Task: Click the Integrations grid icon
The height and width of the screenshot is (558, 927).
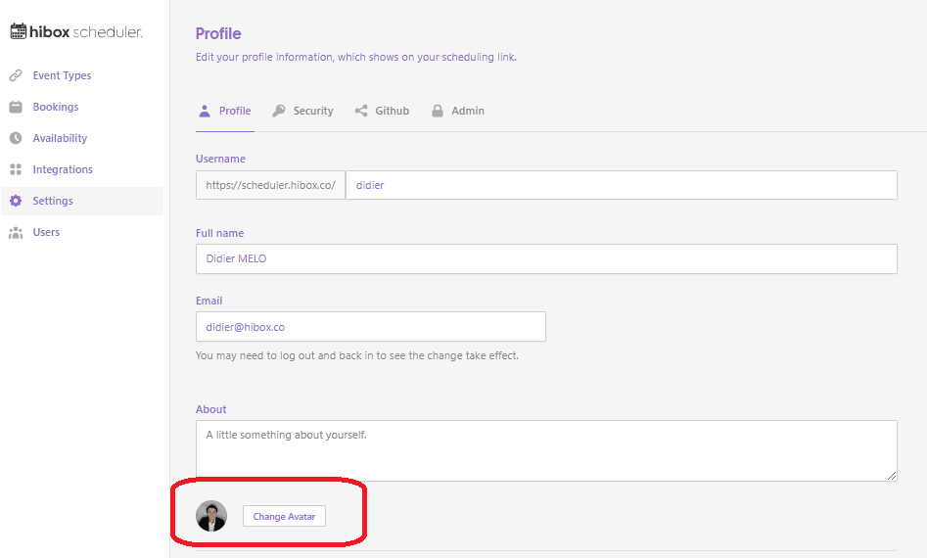Action: pos(16,169)
